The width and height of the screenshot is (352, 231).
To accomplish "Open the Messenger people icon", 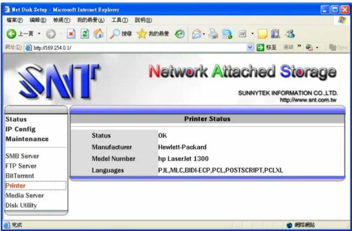I will click(290, 34).
